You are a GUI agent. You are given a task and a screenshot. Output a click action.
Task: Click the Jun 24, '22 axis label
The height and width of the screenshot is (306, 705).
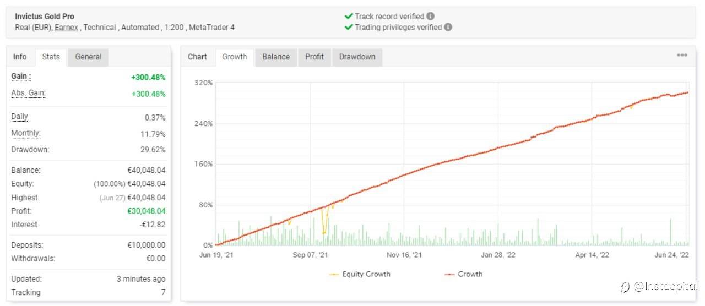point(671,255)
